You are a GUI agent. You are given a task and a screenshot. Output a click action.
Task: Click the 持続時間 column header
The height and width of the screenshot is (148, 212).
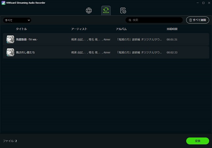(172, 29)
